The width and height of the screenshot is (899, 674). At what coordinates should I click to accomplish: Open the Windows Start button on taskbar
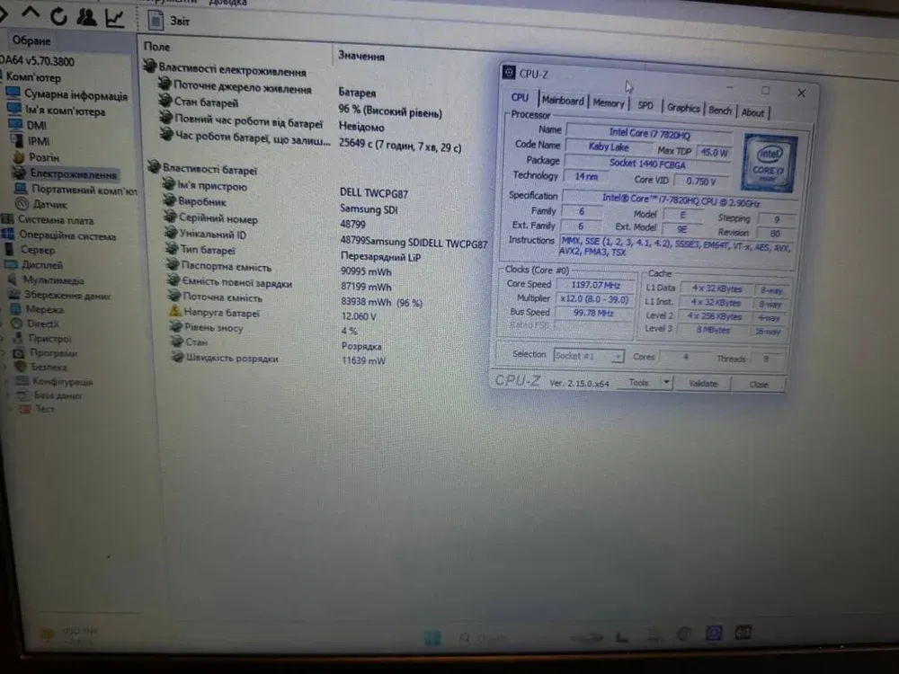pos(432,637)
